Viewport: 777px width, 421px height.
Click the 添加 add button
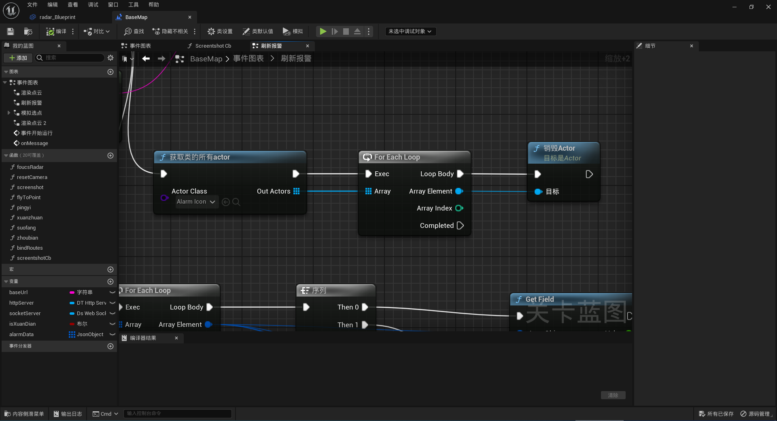pyautogui.click(x=18, y=58)
